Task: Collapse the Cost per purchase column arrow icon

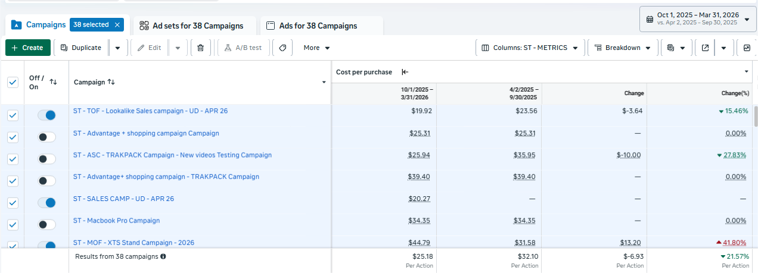Action: coord(405,72)
